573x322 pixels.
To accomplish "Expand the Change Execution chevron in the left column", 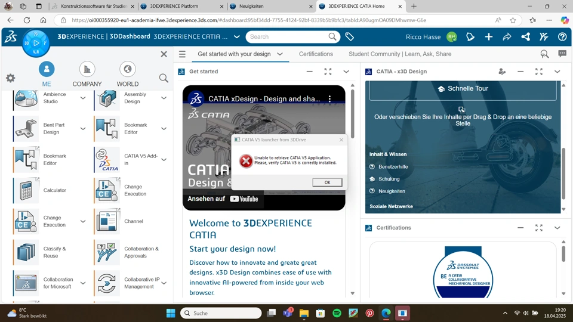I will tap(83, 221).
